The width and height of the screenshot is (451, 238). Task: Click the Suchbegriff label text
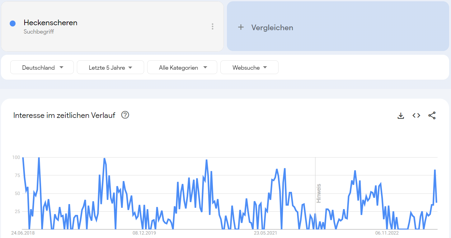(39, 31)
